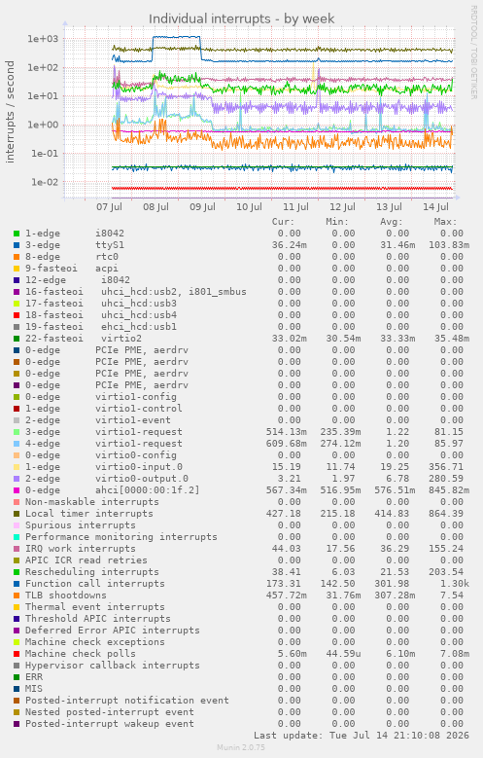
Task: Select the "MIS" legend entry
Action: click(x=34, y=688)
